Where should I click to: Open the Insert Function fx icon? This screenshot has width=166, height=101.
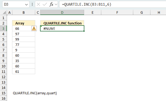[52, 5]
